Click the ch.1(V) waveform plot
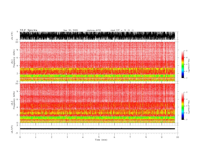Viewport: 200px width, 154px height. pos(97,36)
